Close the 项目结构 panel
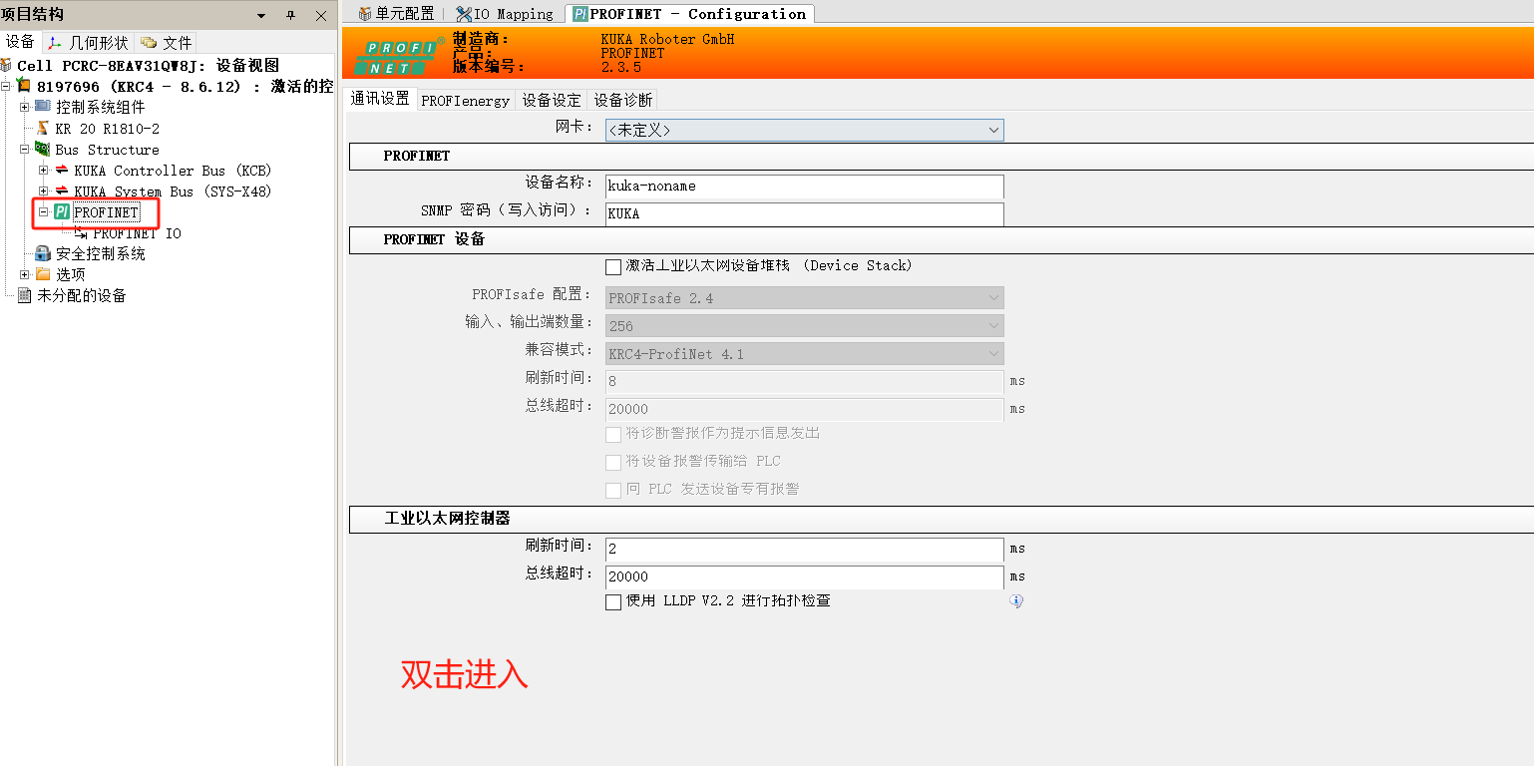 [321, 16]
